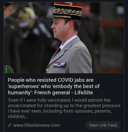
Task: Click the green circular emblem at photo corner
Action: click(x=9, y=69)
